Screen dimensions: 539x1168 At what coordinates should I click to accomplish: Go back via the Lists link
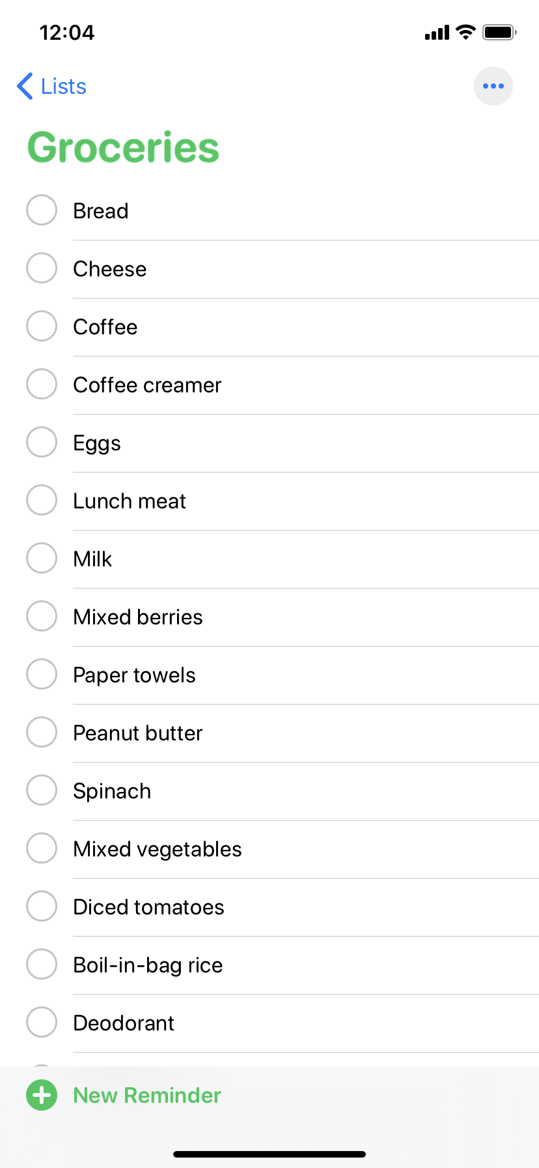coord(64,86)
